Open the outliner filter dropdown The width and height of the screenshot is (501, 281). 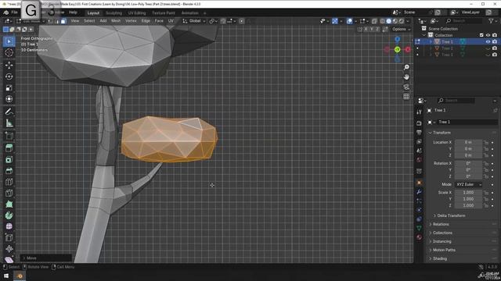492,21
